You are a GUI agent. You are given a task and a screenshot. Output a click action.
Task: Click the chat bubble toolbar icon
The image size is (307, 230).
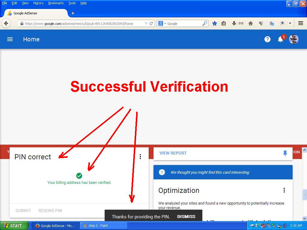click(x=282, y=23)
